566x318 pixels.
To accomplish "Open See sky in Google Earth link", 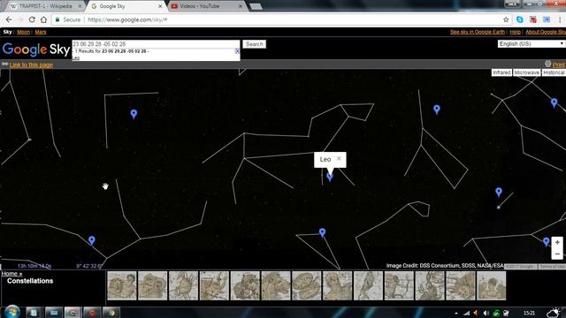I will [x=478, y=32].
